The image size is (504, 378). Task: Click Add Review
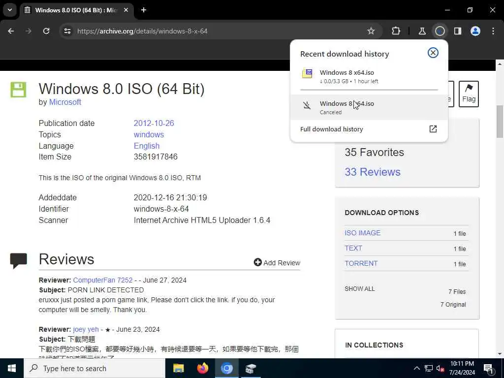(x=277, y=263)
